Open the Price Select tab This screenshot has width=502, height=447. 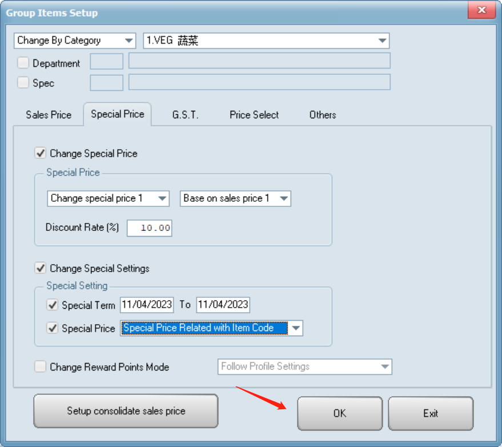(254, 115)
